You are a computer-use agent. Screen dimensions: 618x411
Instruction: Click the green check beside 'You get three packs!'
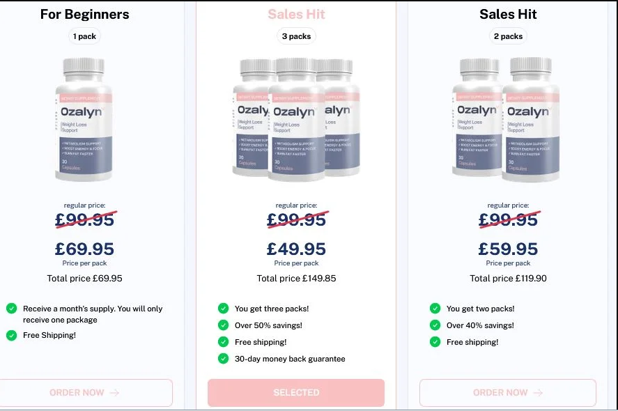(x=223, y=308)
